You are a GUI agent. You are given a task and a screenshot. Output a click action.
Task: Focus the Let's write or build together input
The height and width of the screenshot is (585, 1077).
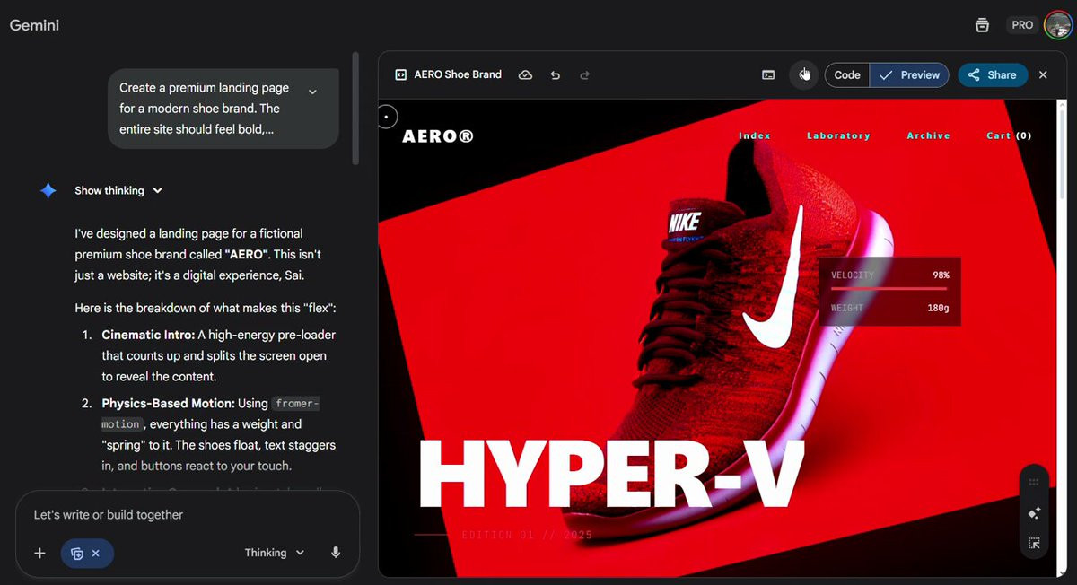[187, 515]
